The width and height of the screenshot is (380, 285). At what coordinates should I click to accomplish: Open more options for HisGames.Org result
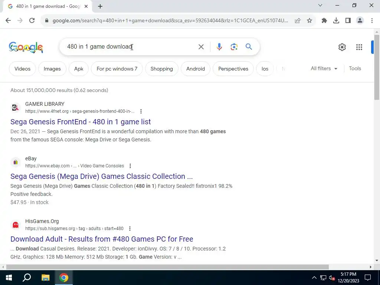[130, 229]
